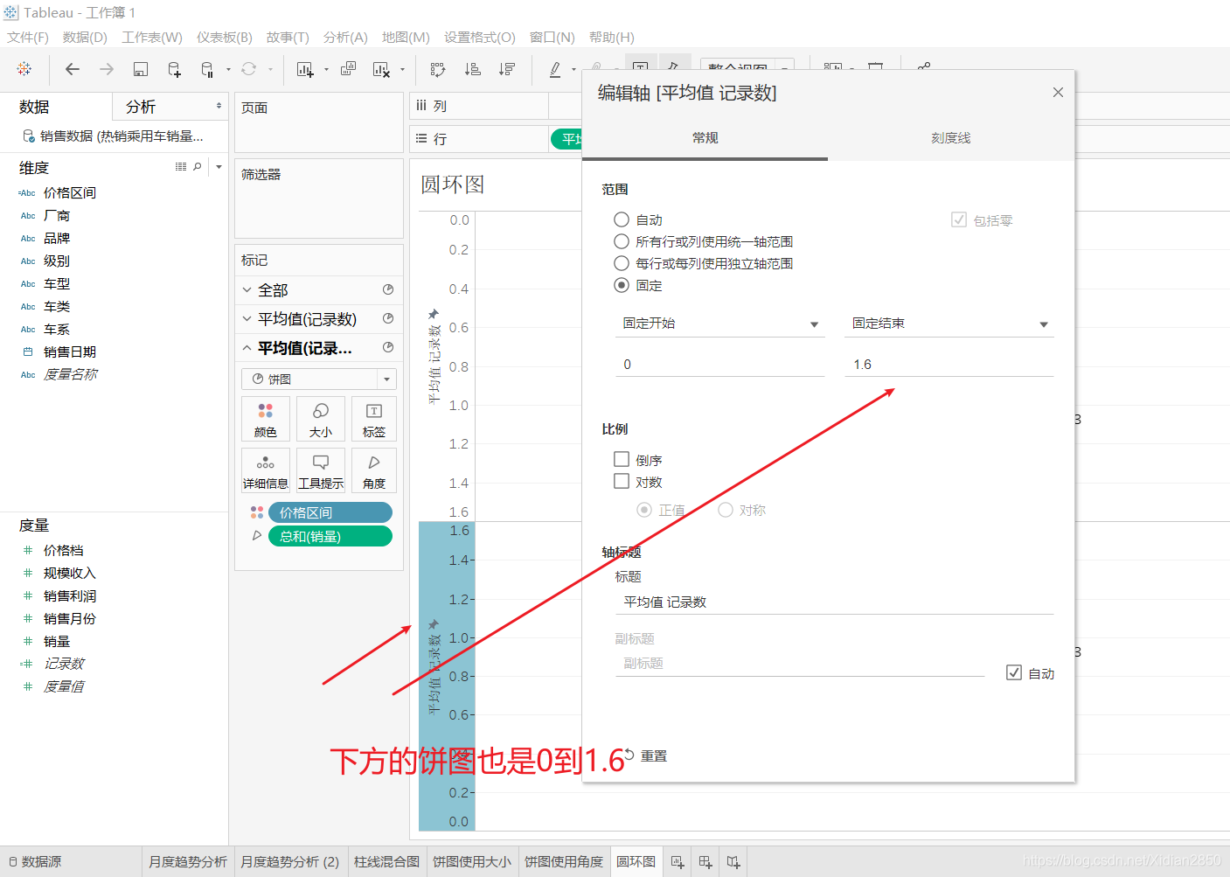Enable the 倒序 reversed scale checkbox
The width and height of the screenshot is (1230, 877).
click(x=622, y=459)
